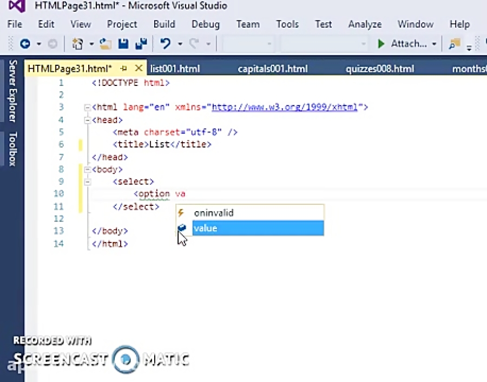Click the Save icon in toolbar
The image size is (487, 382).
123,44
